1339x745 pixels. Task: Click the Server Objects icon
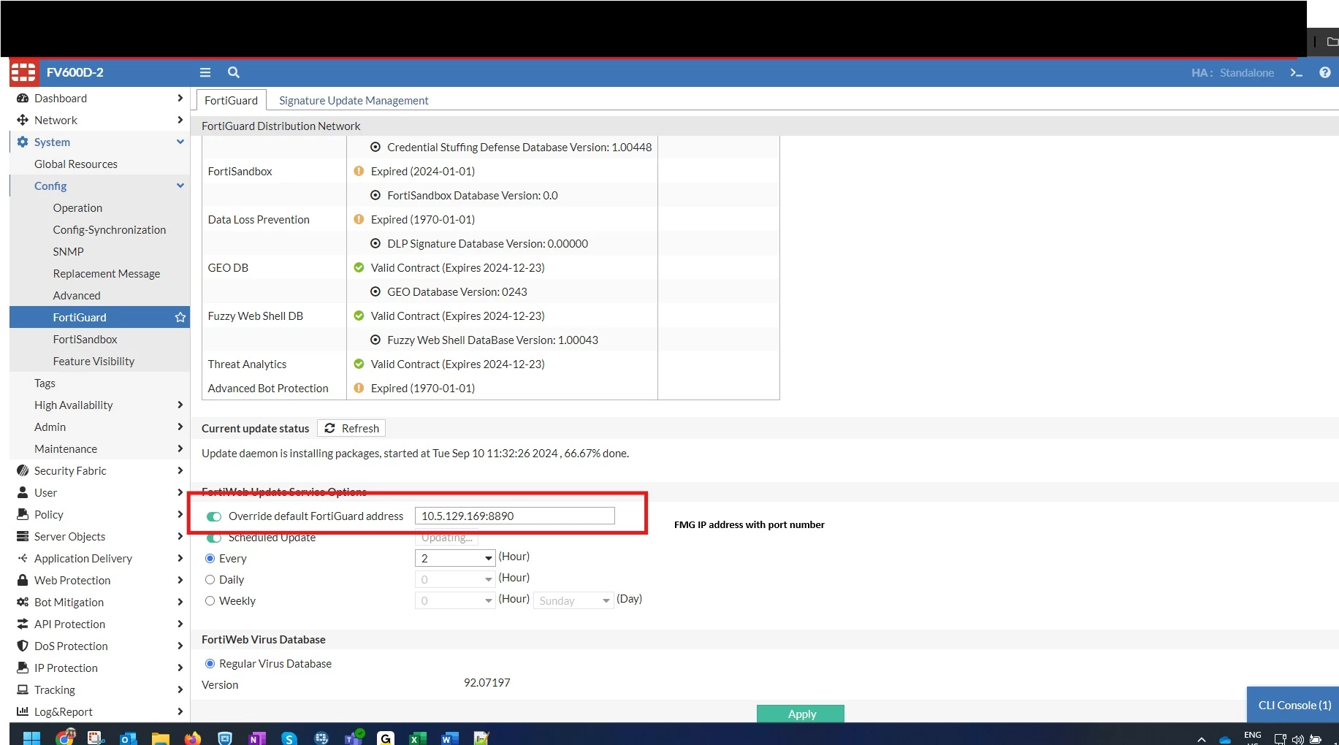[23, 536]
